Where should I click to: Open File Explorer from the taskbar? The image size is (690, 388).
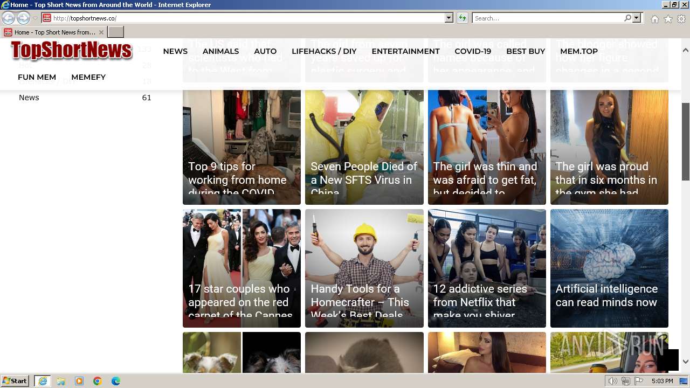61,381
